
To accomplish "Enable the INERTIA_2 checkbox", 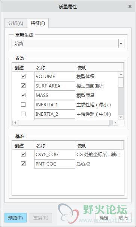I will (23, 114).
